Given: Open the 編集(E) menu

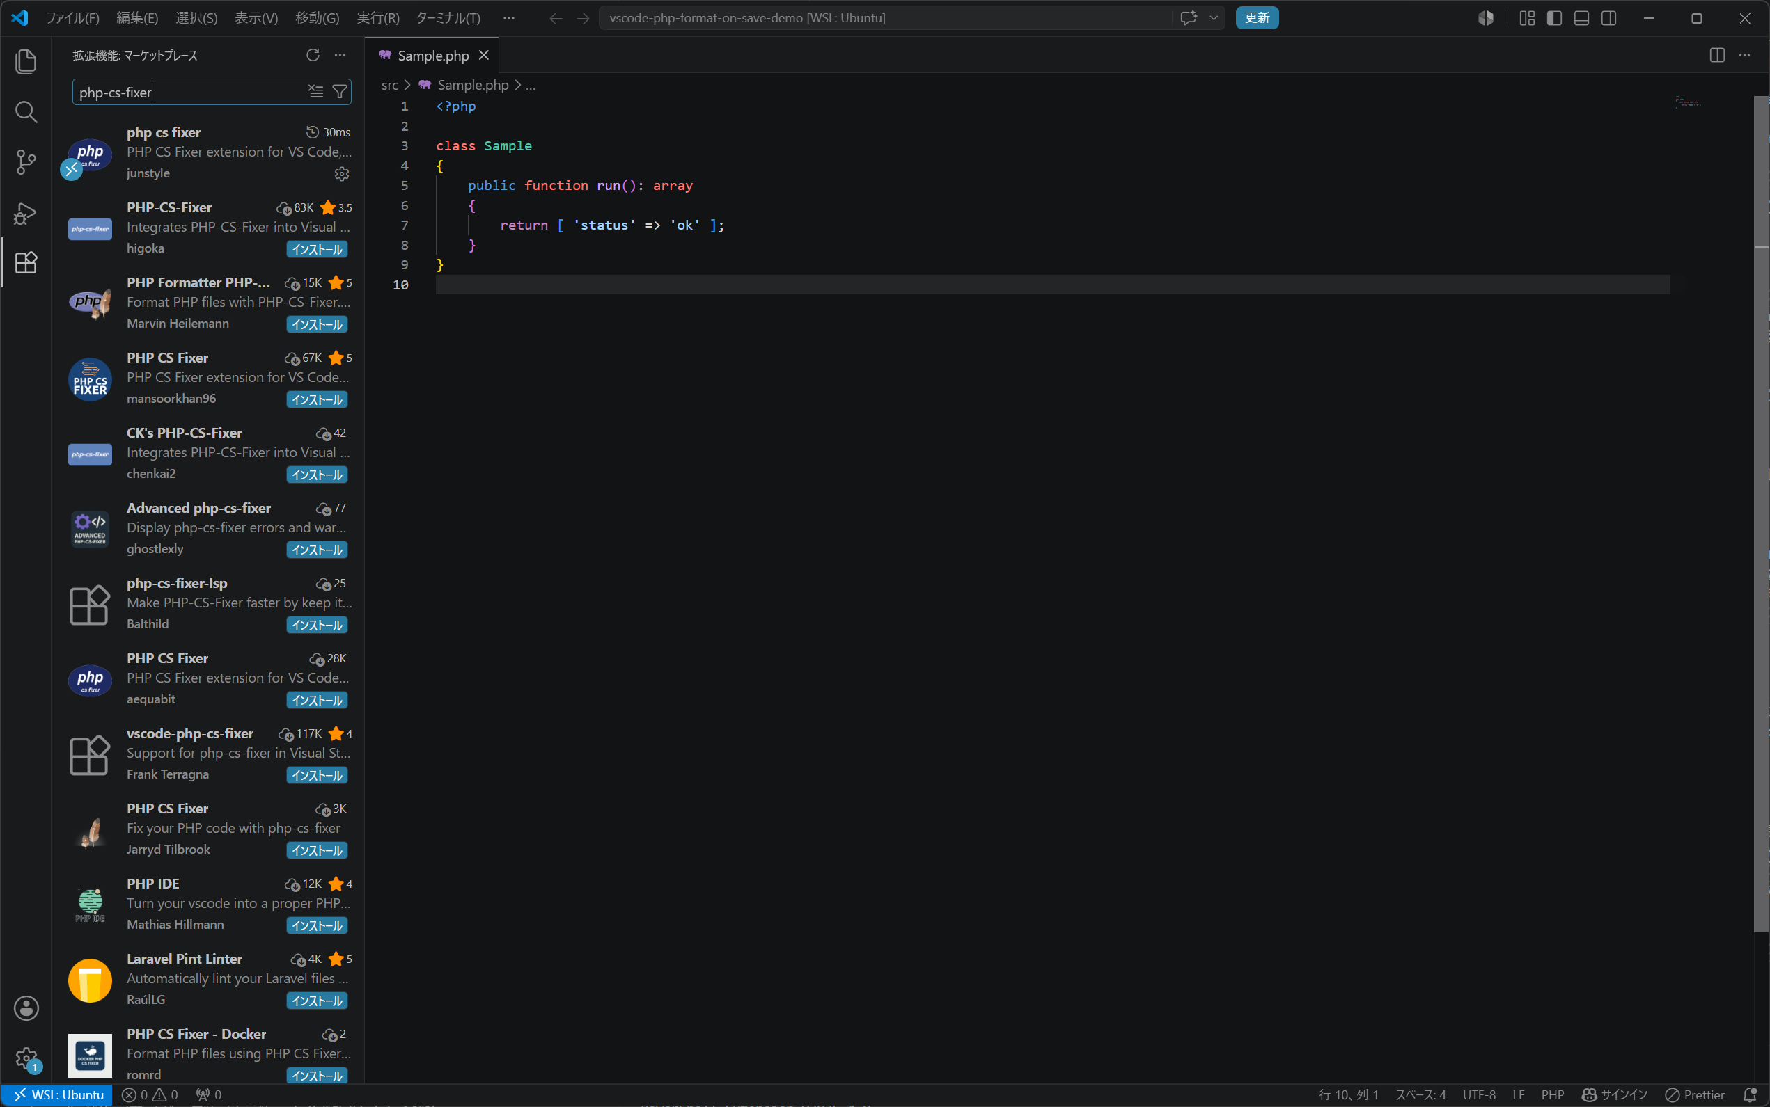Looking at the screenshot, I should click(x=137, y=18).
